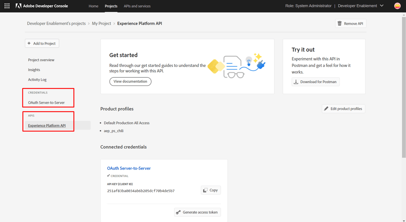Screen dimensions: 406x222
Task: Click Download for Postman button
Action: [x=316, y=82]
